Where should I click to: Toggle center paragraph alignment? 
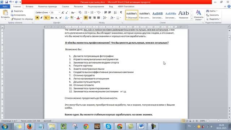(90, 18)
